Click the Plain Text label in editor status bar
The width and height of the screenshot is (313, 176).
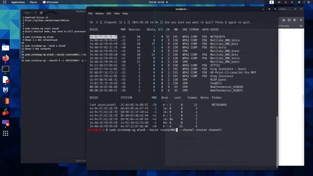click(x=81, y=161)
